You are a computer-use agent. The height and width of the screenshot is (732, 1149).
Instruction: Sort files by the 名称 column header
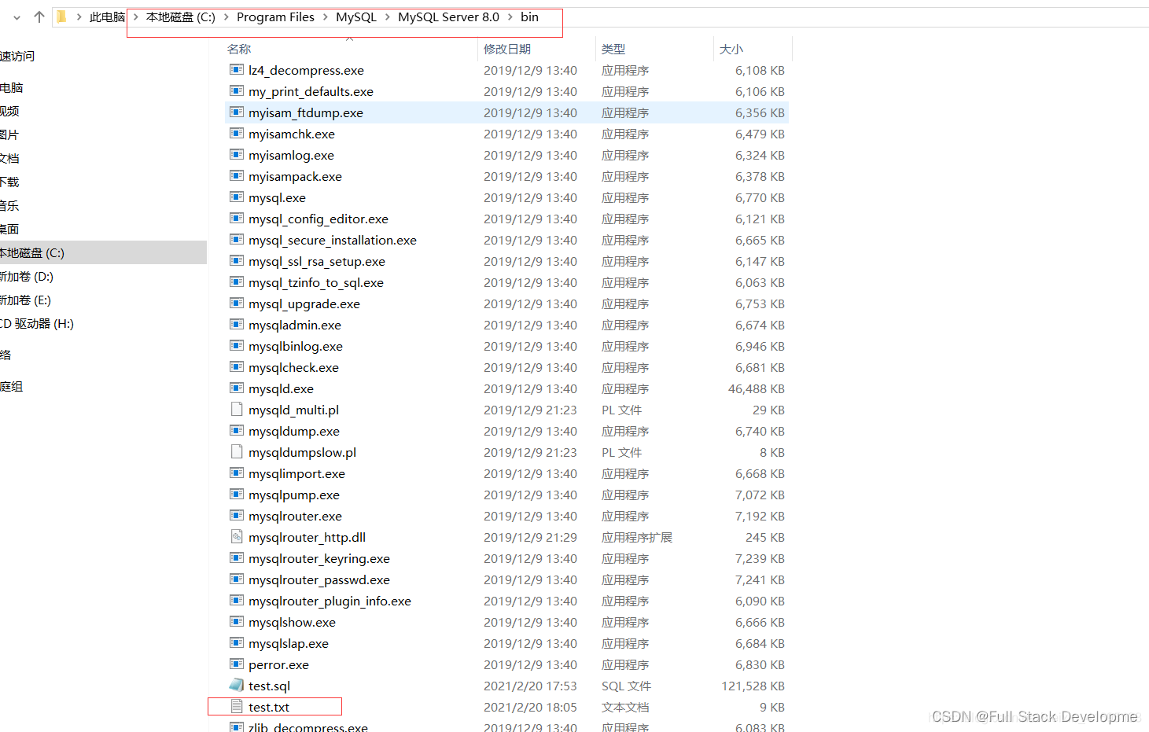pos(238,49)
